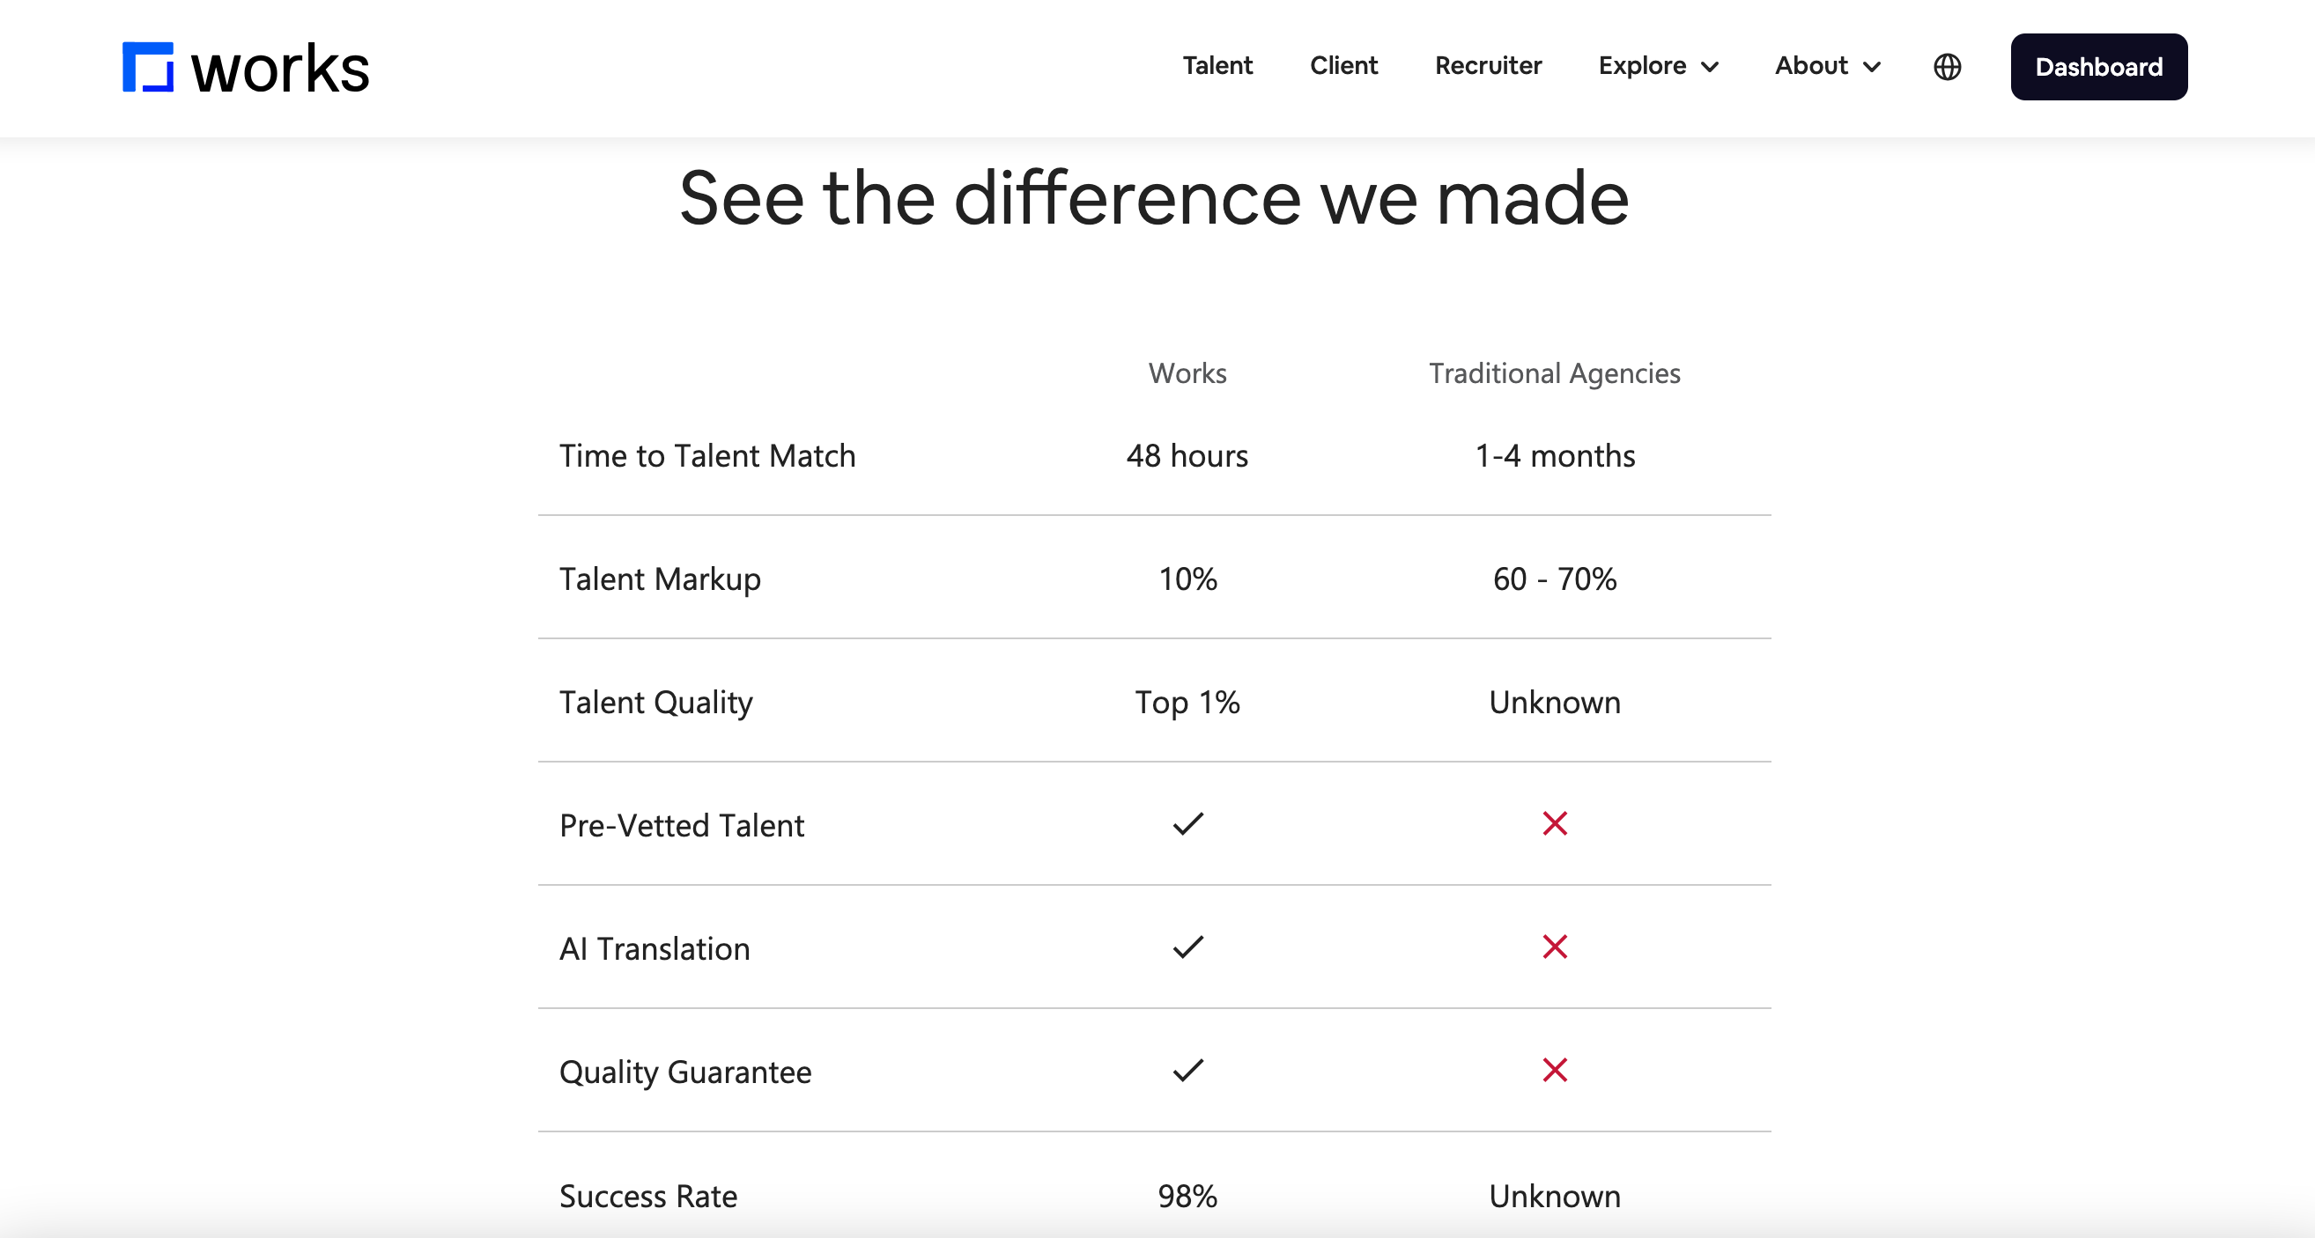Expand the About dropdown menu

pos(1827,65)
